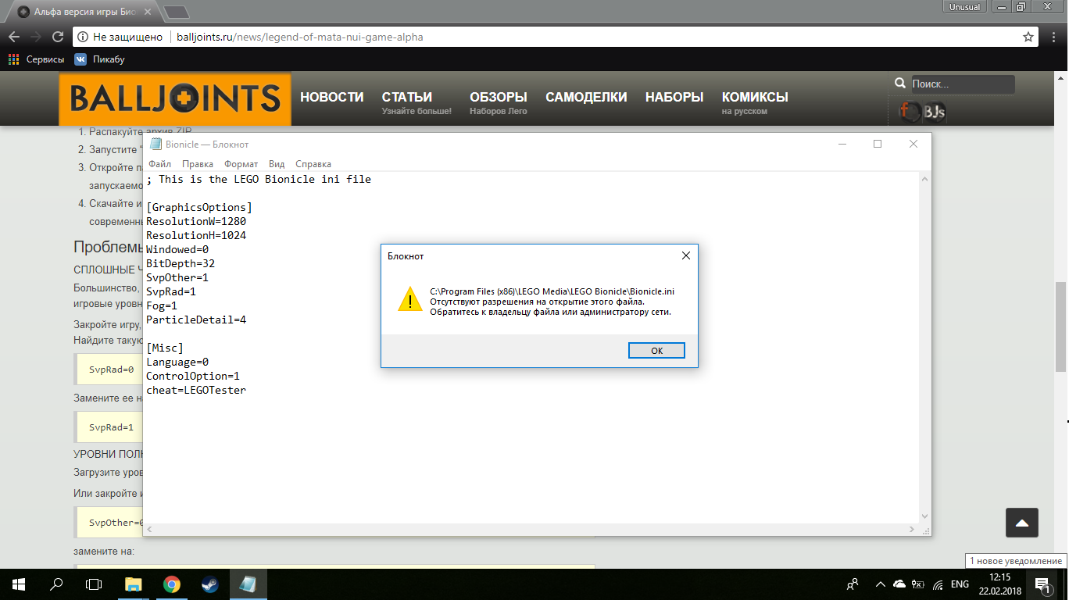
Task: Go to the САМОДЕЛКИ section
Action: pyautogui.click(x=586, y=98)
